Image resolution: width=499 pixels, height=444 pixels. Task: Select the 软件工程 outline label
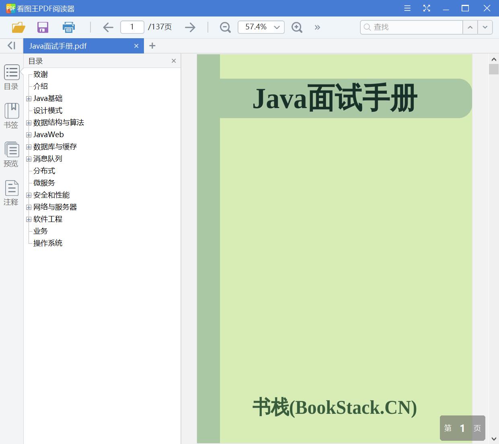48,219
